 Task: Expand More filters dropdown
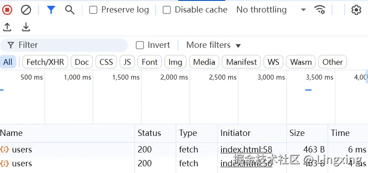click(x=213, y=45)
